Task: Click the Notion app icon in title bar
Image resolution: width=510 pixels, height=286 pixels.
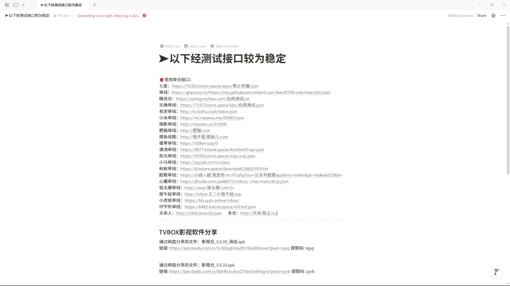Action: [x=7, y=5]
